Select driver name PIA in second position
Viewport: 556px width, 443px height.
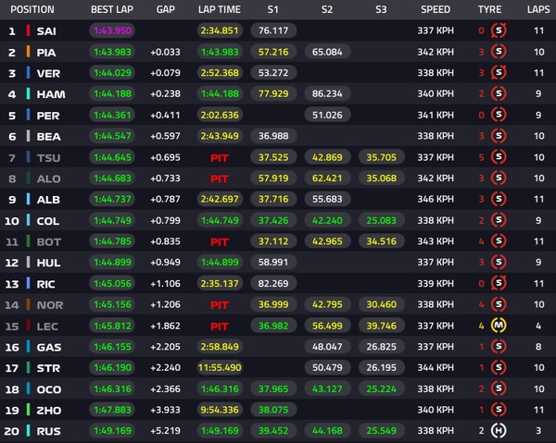[48, 52]
